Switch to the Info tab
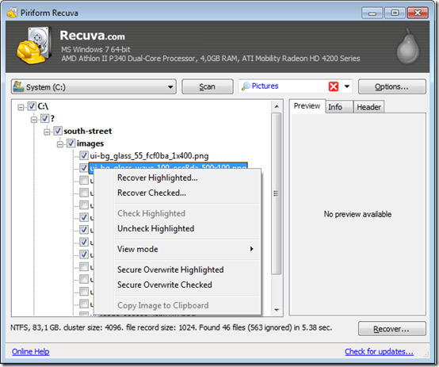 tap(338, 107)
